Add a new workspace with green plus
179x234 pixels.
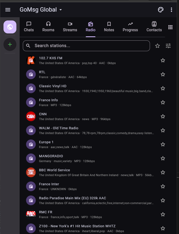pyautogui.click(x=10, y=44)
